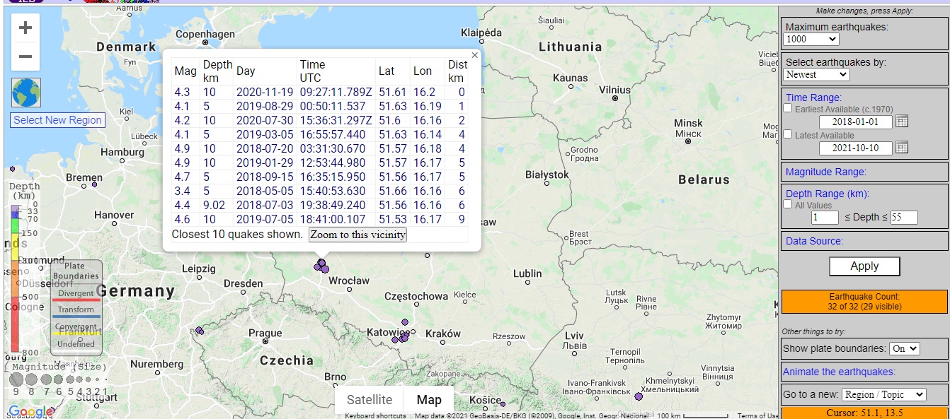Click Animate the earthquakes link
950x419 pixels.
(x=839, y=372)
